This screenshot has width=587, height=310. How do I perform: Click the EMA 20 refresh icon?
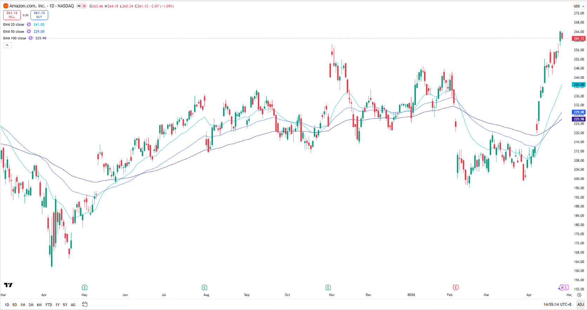click(29, 25)
